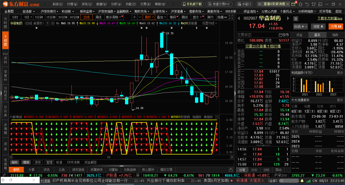
Task: Click 提醒 bell alert button
Action: tap(318, 27)
